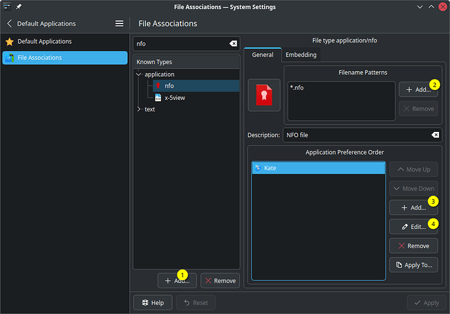This screenshot has width=450, height=314.
Task: Add a new filename pattern
Action: click(x=418, y=89)
